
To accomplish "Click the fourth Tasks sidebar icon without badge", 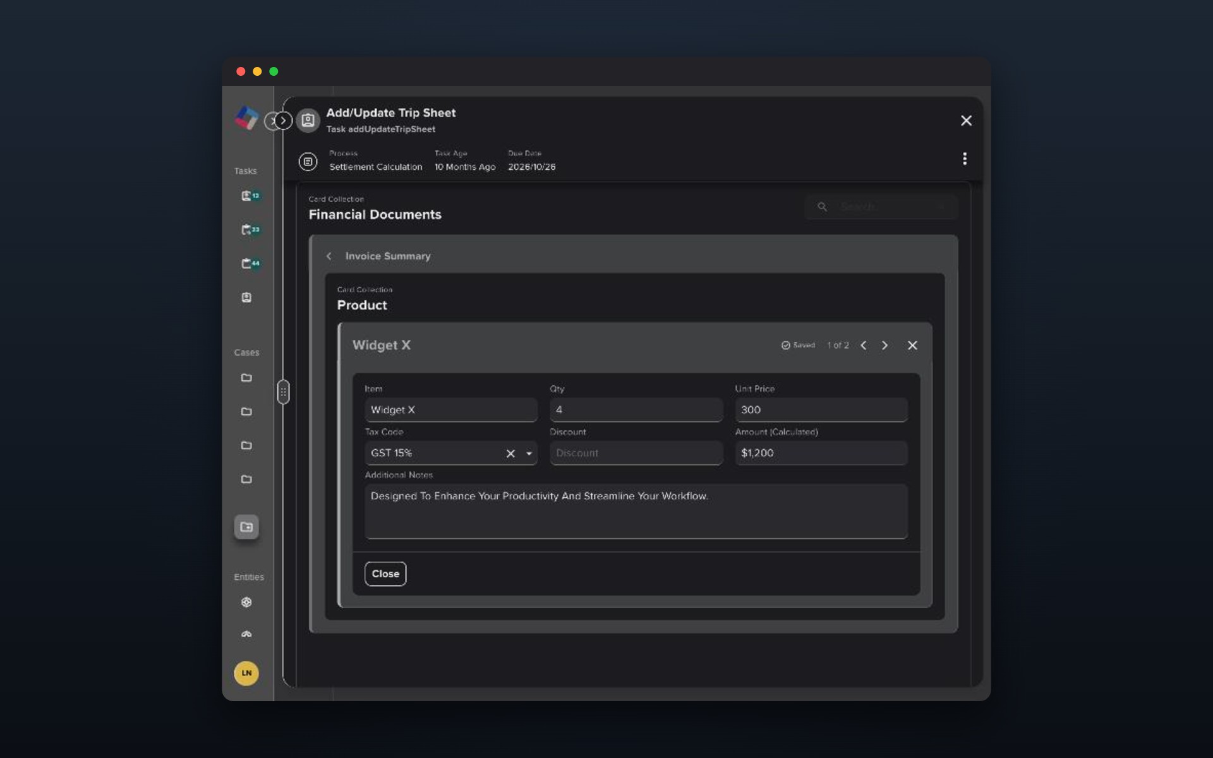I will [246, 298].
